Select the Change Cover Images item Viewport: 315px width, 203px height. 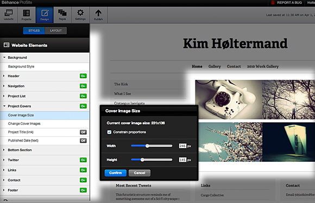(x=45, y=124)
